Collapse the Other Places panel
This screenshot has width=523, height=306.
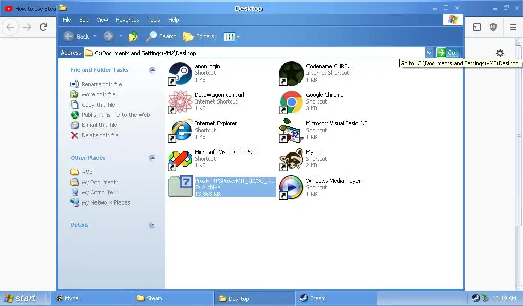point(152,158)
